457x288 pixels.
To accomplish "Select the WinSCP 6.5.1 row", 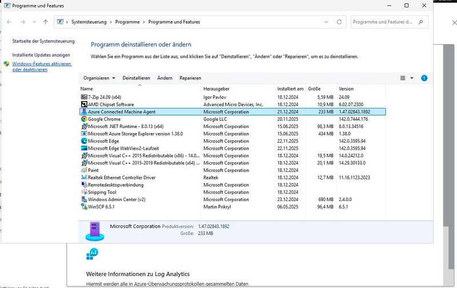I will click(232, 207).
